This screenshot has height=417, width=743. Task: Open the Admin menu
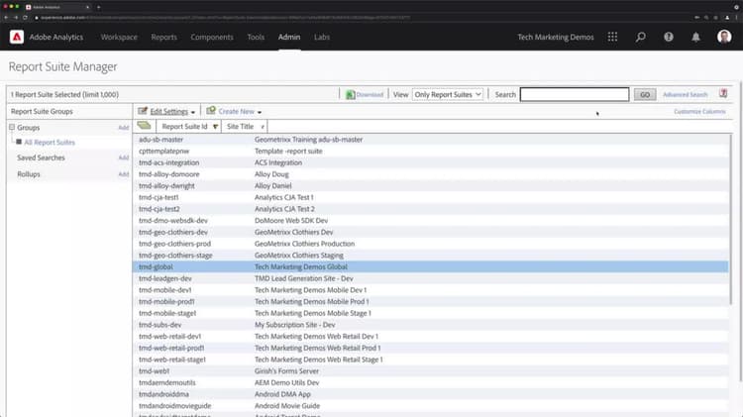pos(289,37)
